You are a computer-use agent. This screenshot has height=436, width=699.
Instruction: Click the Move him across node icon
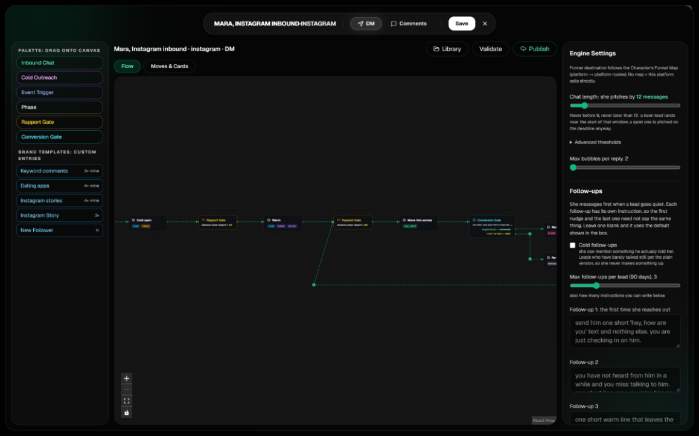click(x=404, y=220)
